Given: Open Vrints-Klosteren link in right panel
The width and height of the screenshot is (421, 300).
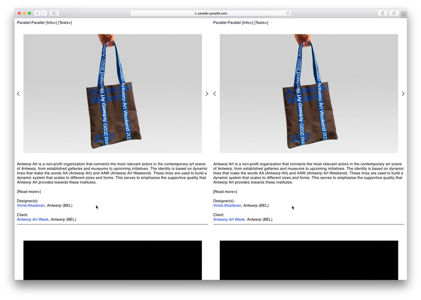Looking at the screenshot, I should pos(227,205).
